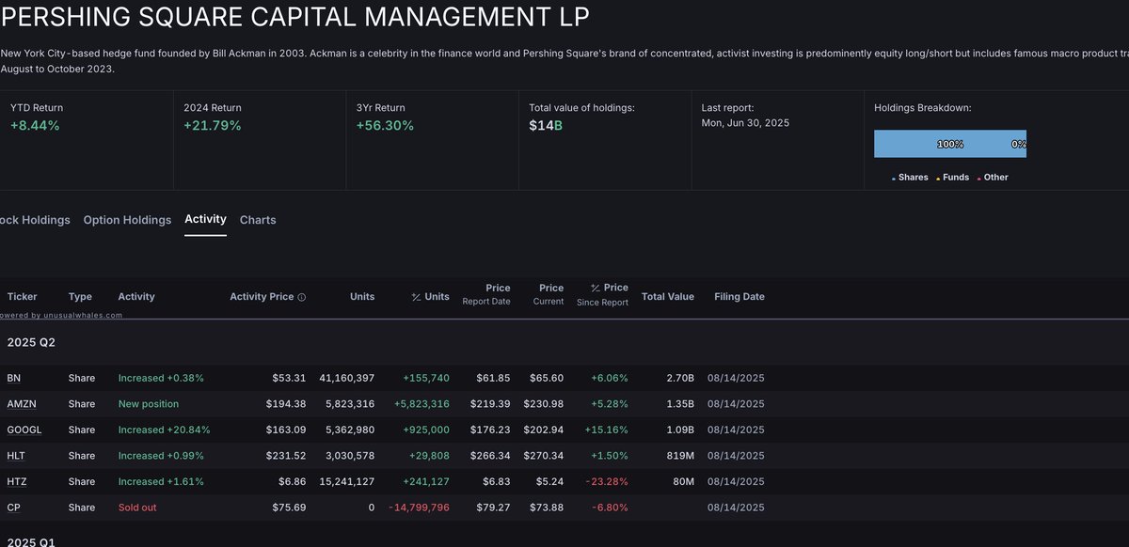This screenshot has width=1129, height=547.
Task: Open the HLT ticker link
Action: coord(16,456)
